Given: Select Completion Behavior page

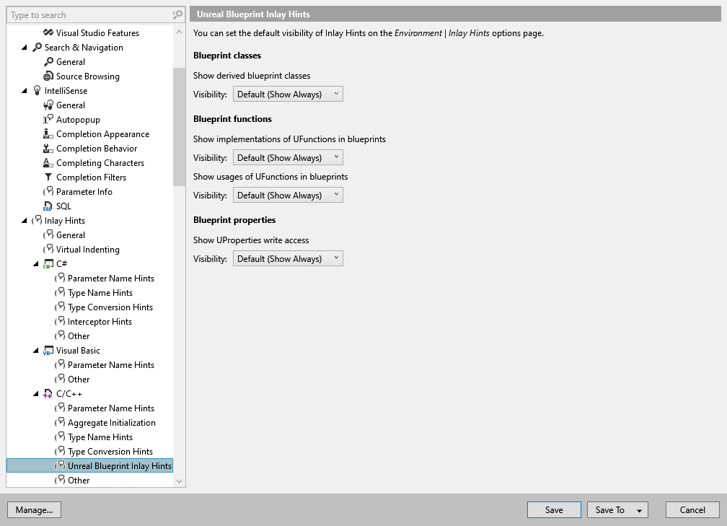Looking at the screenshot, I should [97, 149].
